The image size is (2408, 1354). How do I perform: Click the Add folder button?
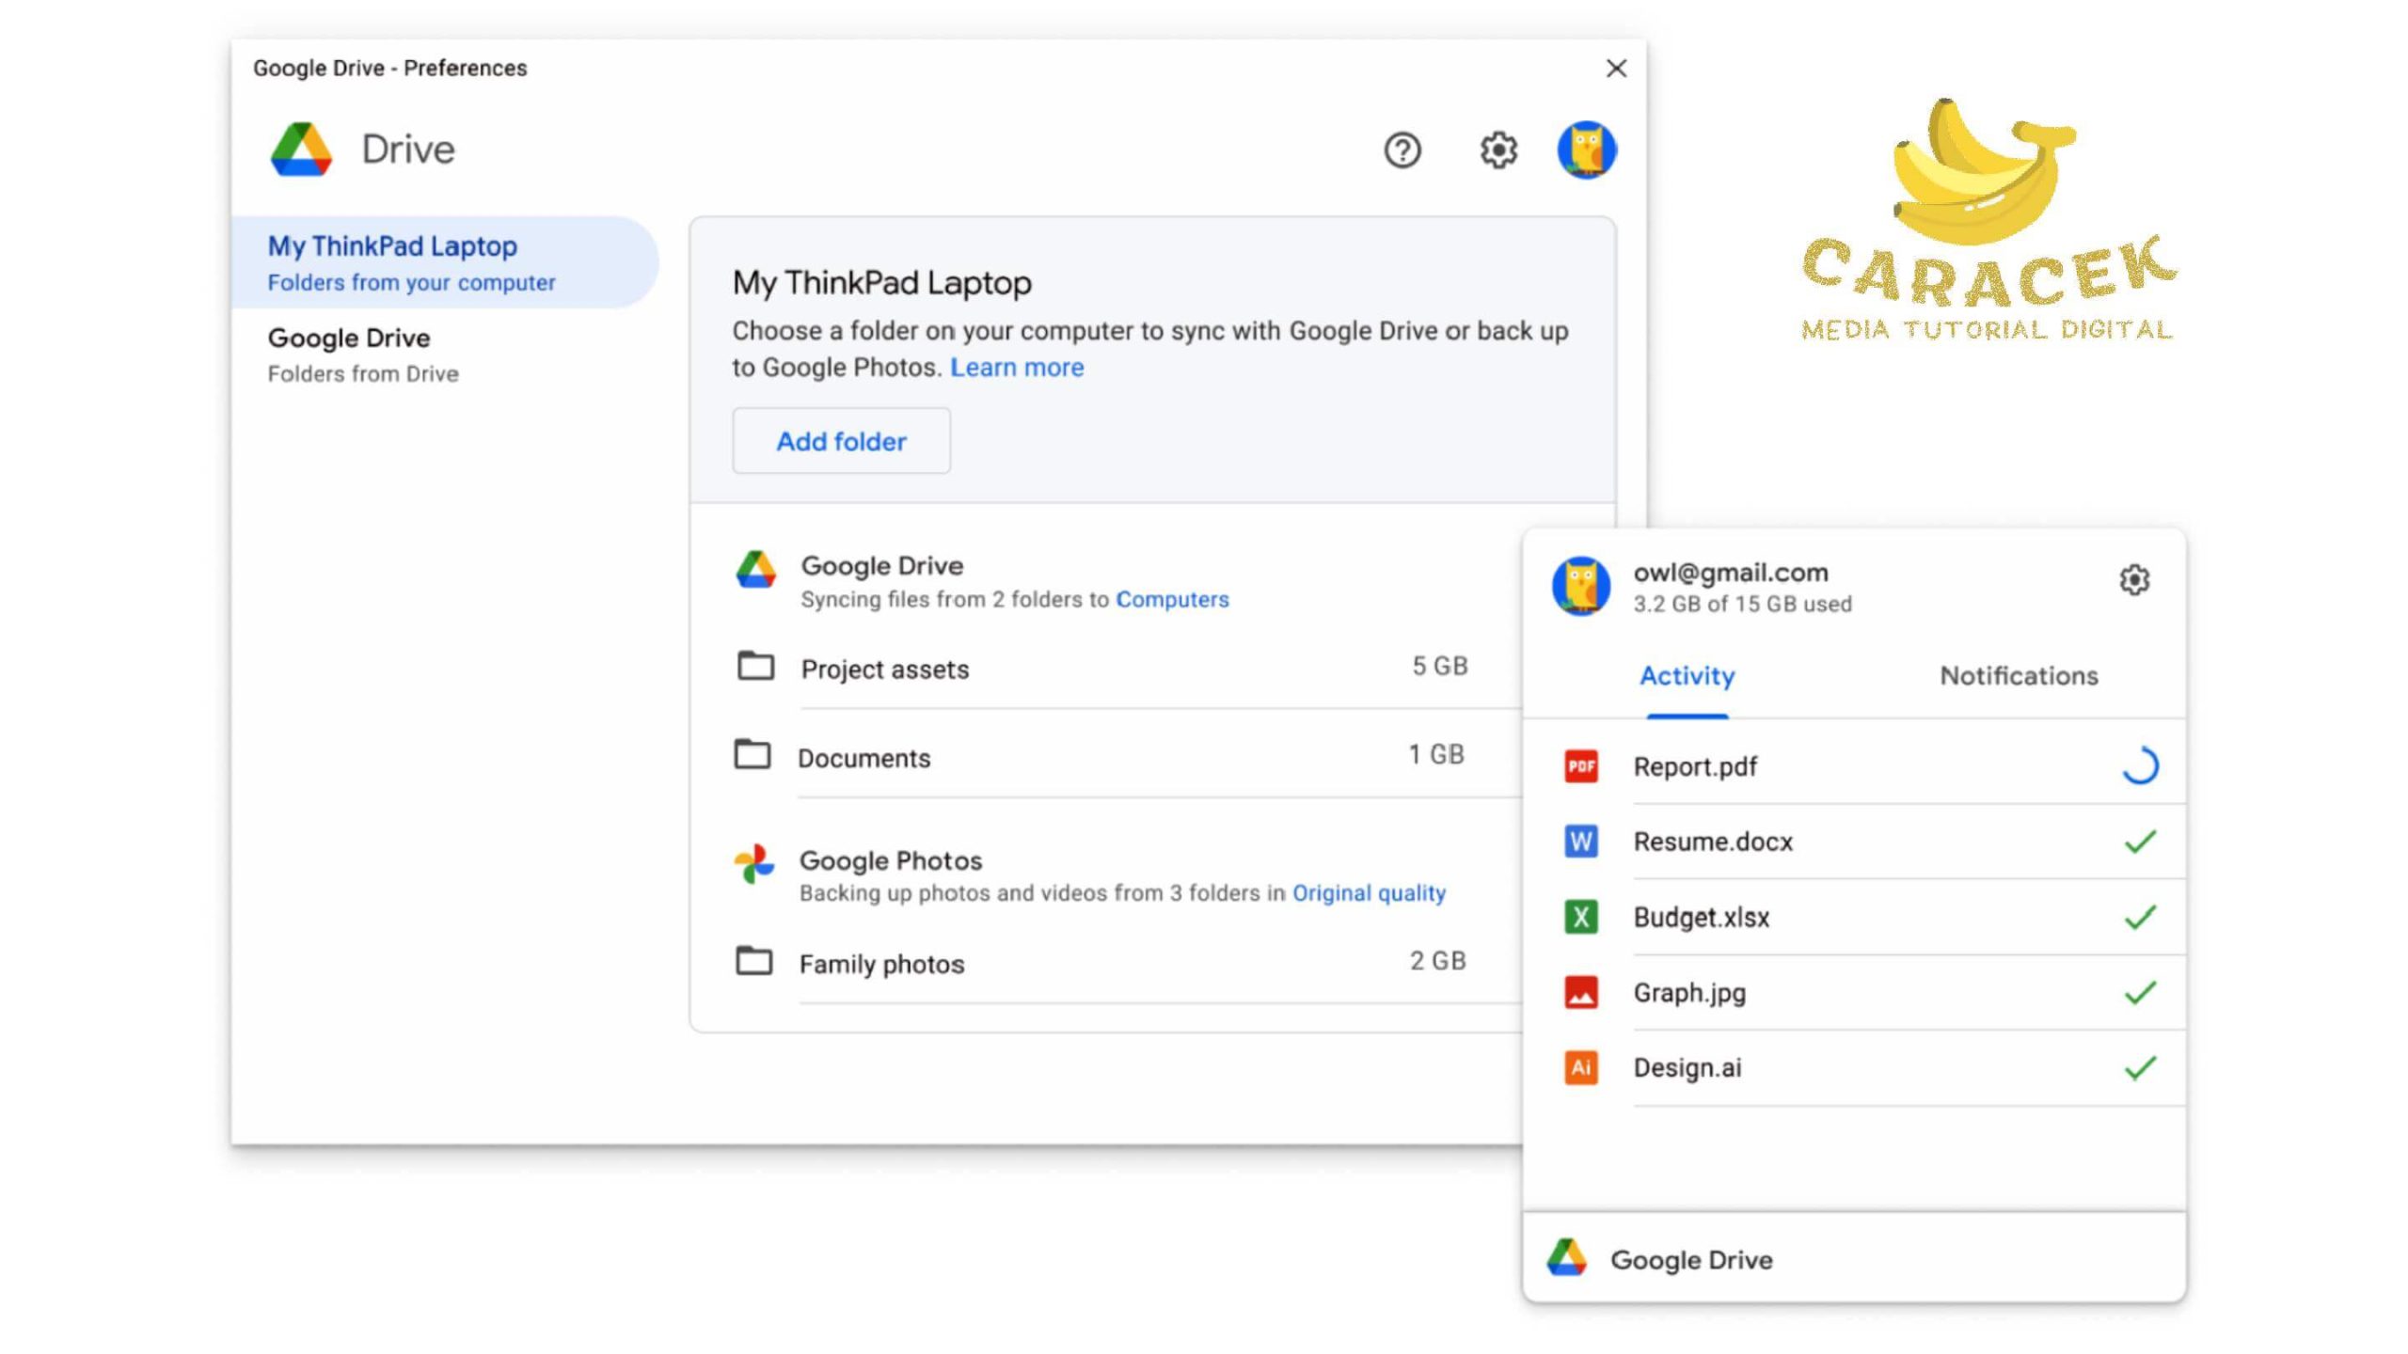tap(841, 441)
